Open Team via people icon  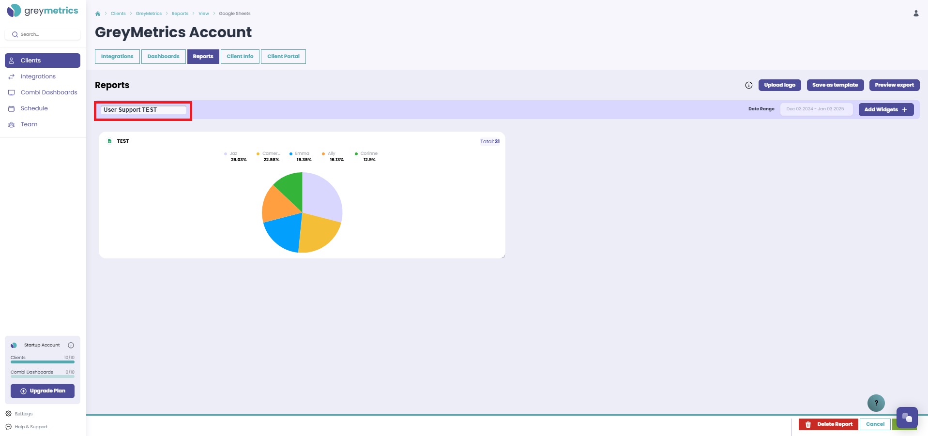(12, 124)
